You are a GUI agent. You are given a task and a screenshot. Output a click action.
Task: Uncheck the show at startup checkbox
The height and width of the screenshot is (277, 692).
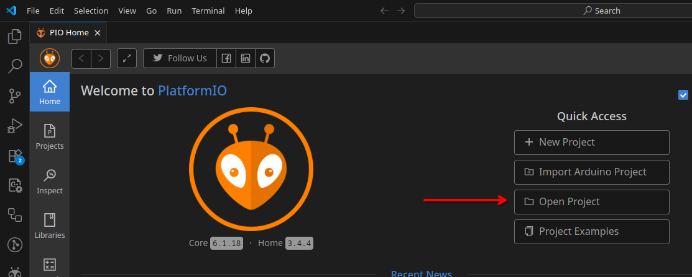point(683,95)
